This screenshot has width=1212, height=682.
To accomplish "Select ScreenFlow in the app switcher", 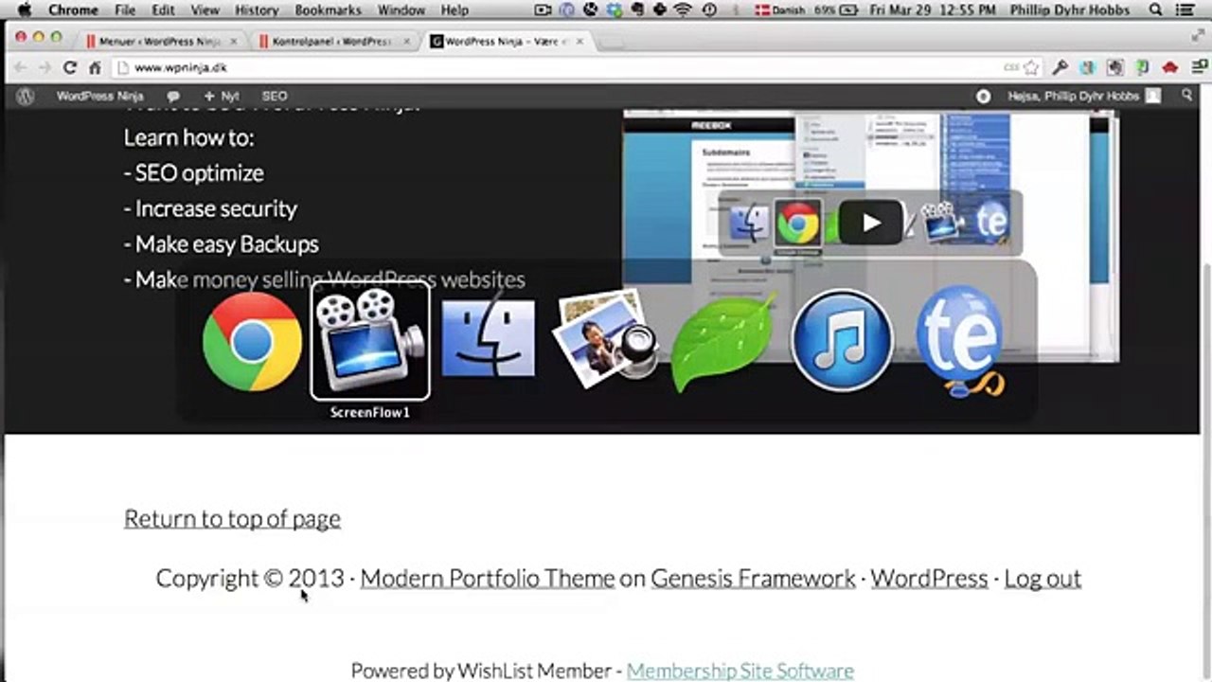I will [x=370, y=341].
